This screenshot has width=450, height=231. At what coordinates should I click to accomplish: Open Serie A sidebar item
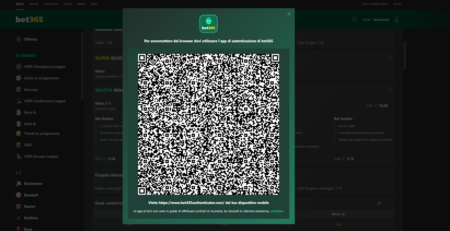(30, 112)
